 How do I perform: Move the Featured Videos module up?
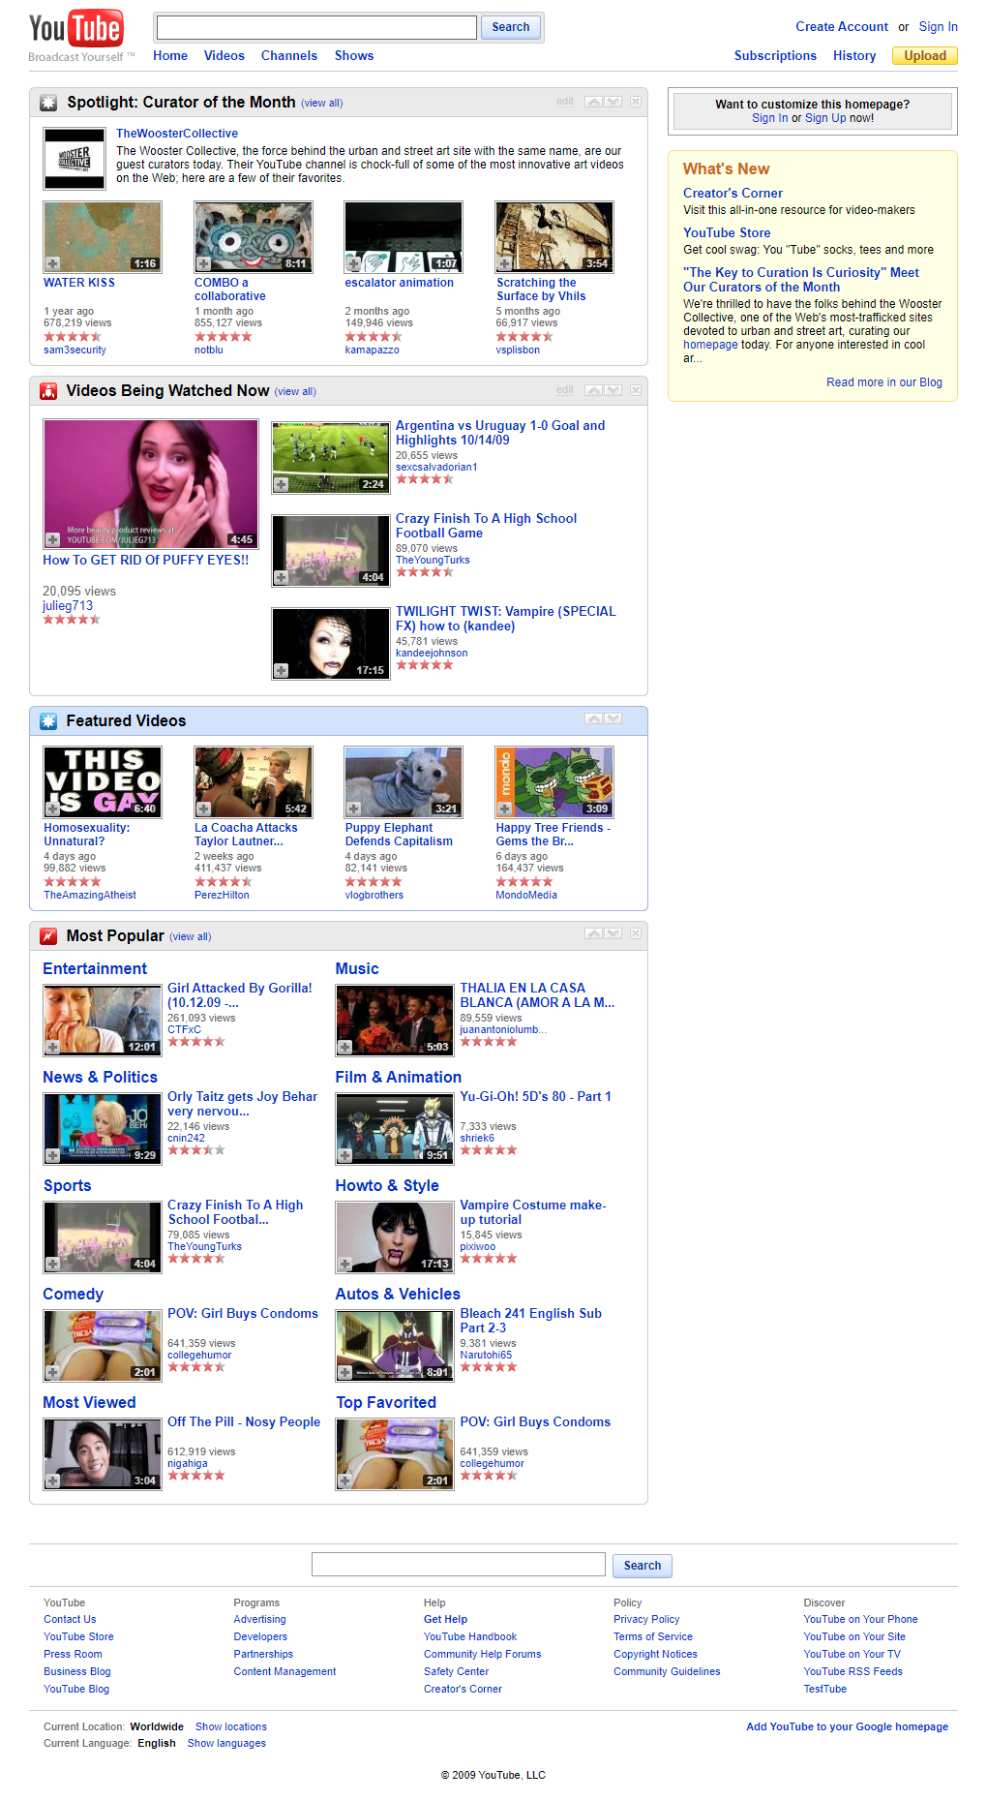tap(594, 718)
